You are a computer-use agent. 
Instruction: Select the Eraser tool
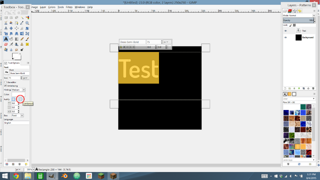click(6, 44)
